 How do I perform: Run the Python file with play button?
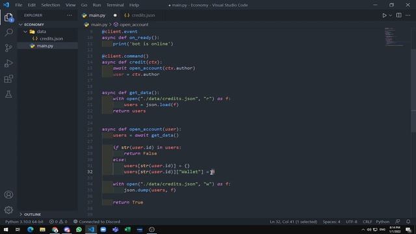click(384, 16)
